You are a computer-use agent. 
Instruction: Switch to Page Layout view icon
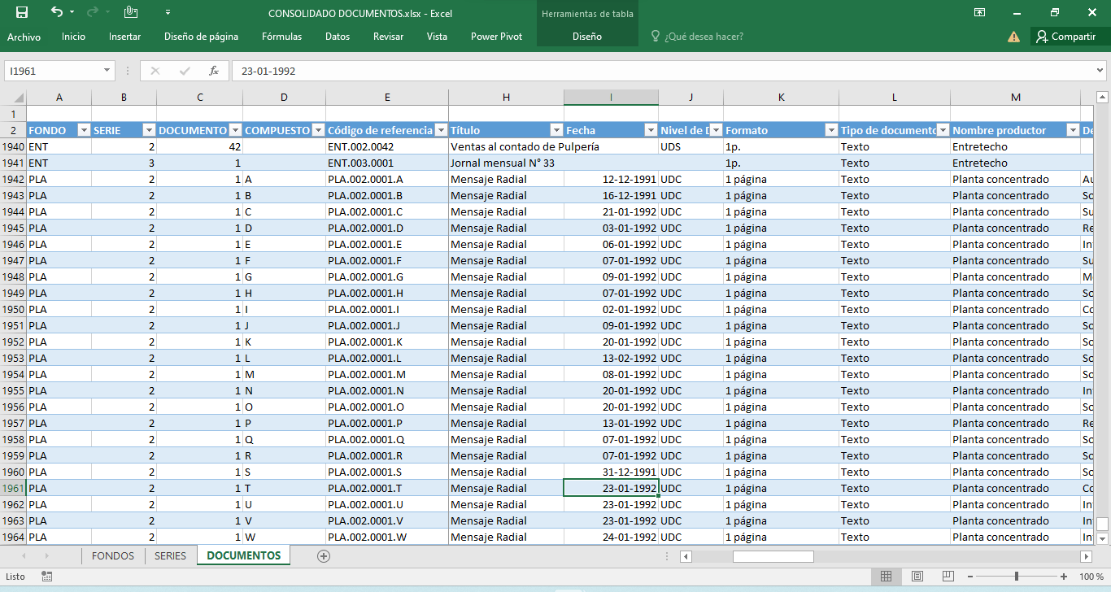(917, 577)
